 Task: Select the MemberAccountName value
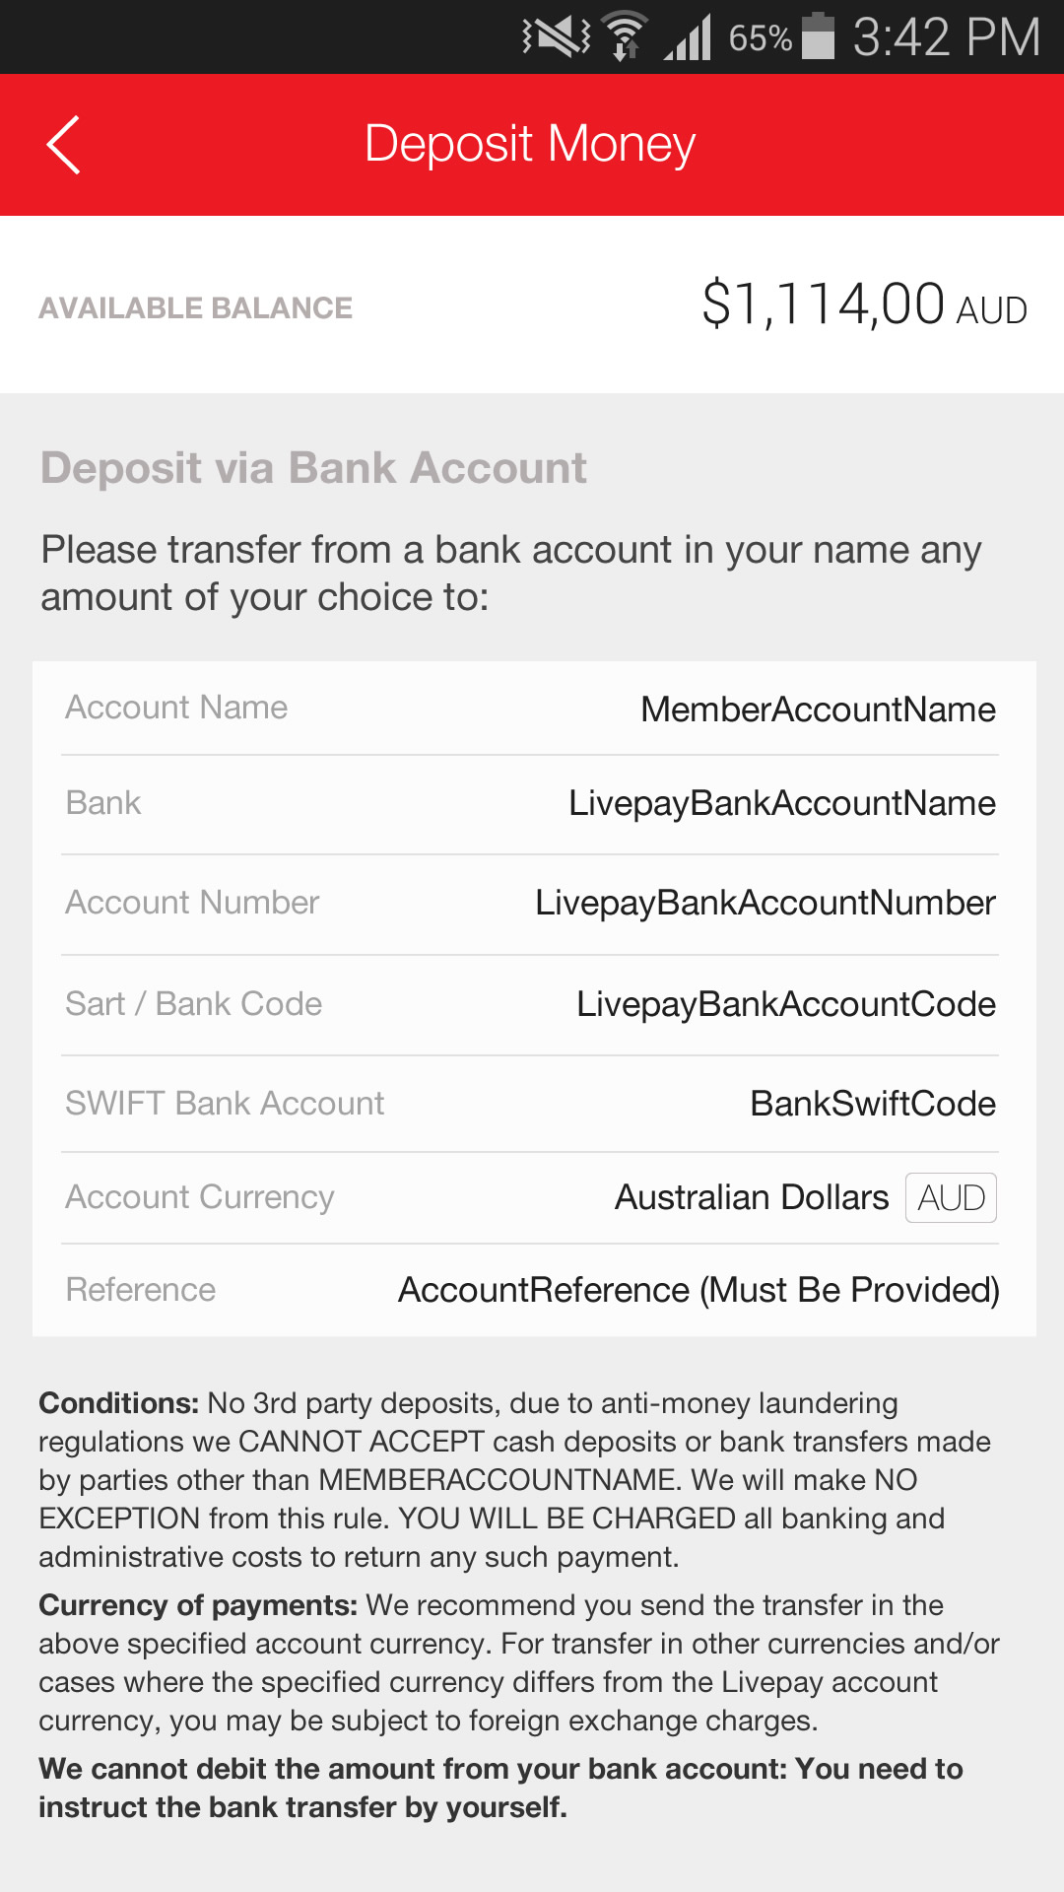coord(818,709)
